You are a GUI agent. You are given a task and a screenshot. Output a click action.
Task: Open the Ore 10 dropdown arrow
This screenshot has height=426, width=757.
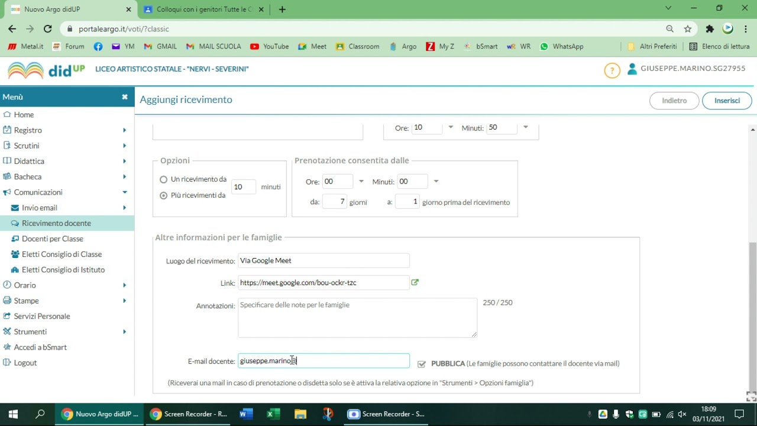(x=451, y=127)
